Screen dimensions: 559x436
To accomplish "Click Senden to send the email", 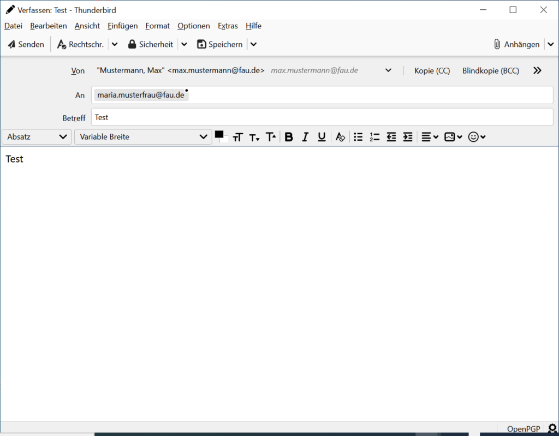I will pyautogui.click(x=26, y=44).
